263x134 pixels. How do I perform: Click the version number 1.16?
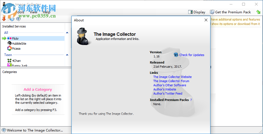point(157,56)
